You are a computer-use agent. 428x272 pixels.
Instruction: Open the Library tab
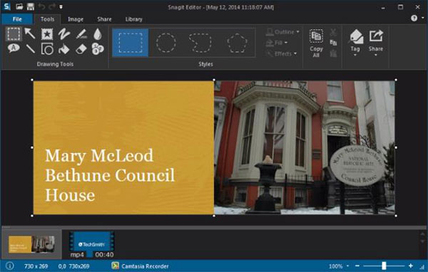[134, 19]
